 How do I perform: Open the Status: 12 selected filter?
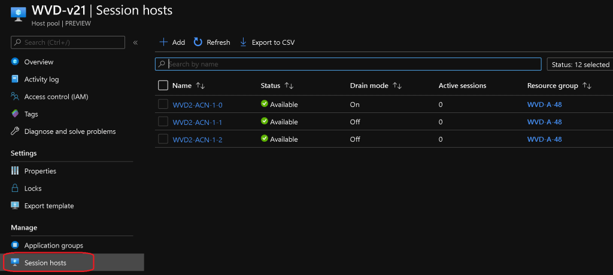pos(579,65)
